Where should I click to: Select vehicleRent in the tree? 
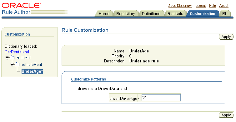coord(32,65)
